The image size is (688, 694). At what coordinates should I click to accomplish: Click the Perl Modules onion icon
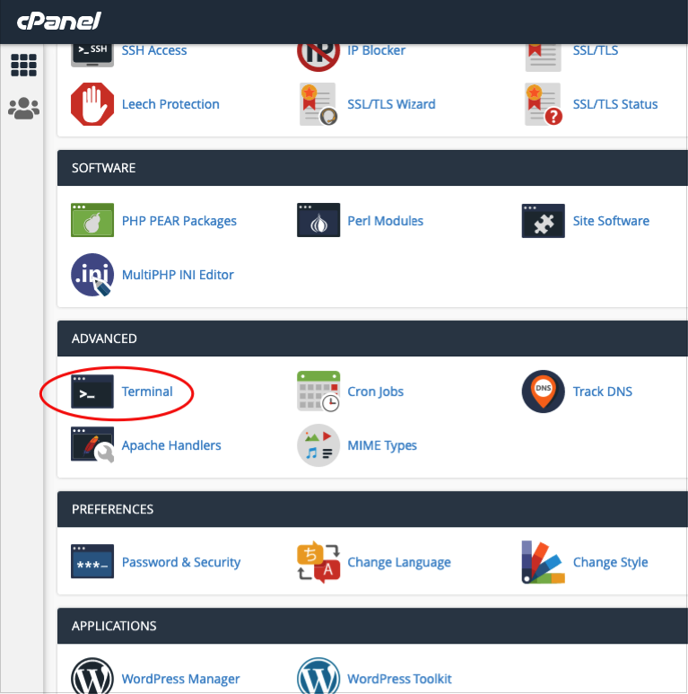[318, 220]
